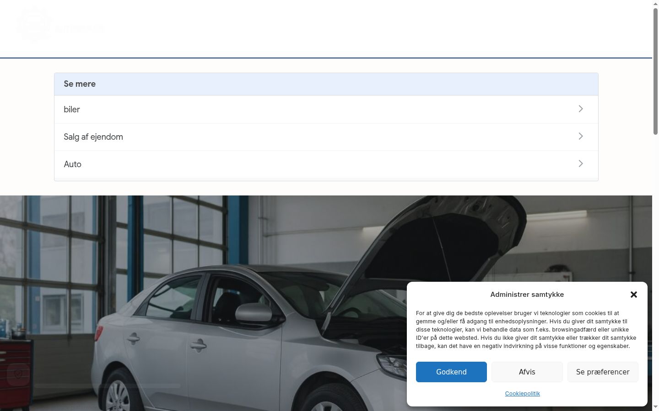659x411 pixels.
Task: Click the scrollbar's down arrow
Action: point(655,407)
